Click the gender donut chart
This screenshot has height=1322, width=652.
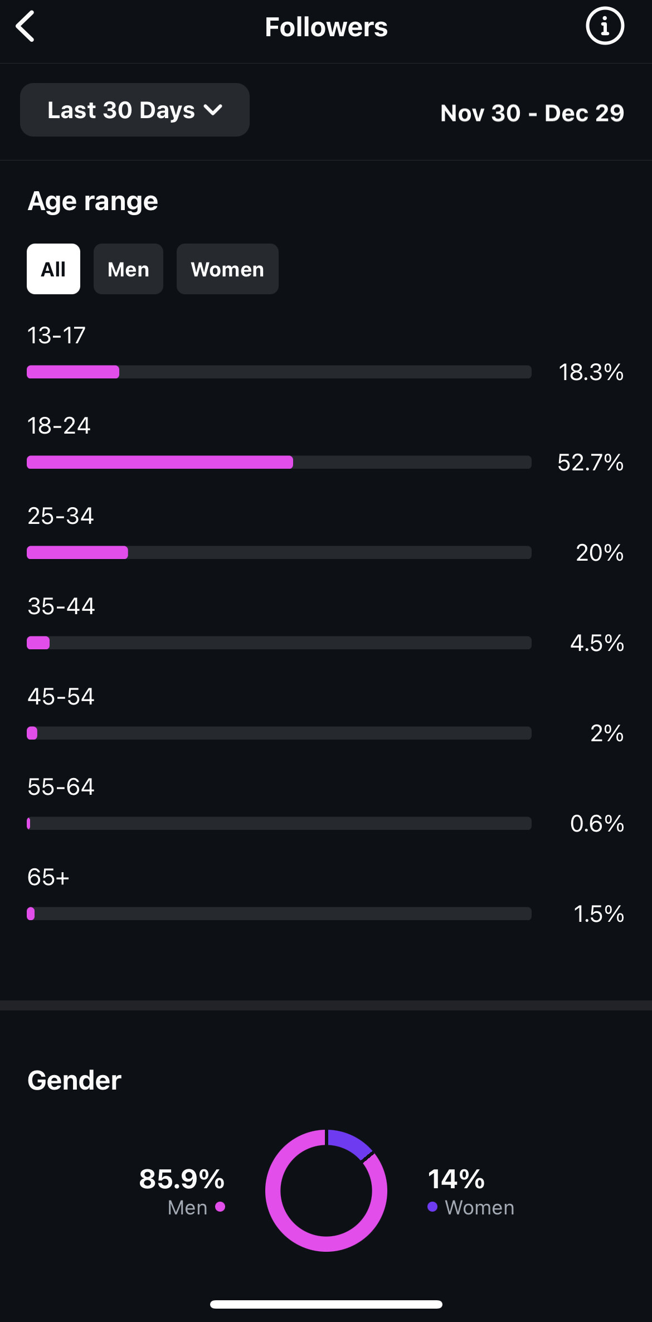326,1190
